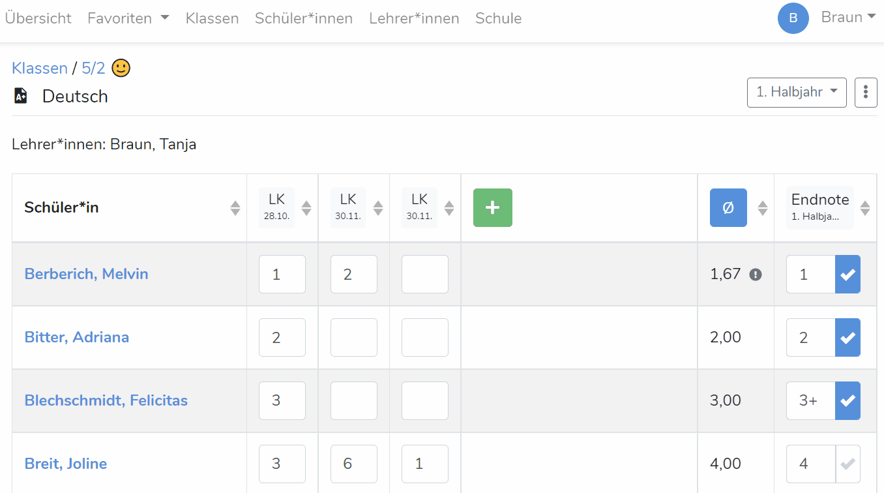Click the yellow smiley icon
The height and width of the screenshot is (493, 884).
tap(121, 68)
